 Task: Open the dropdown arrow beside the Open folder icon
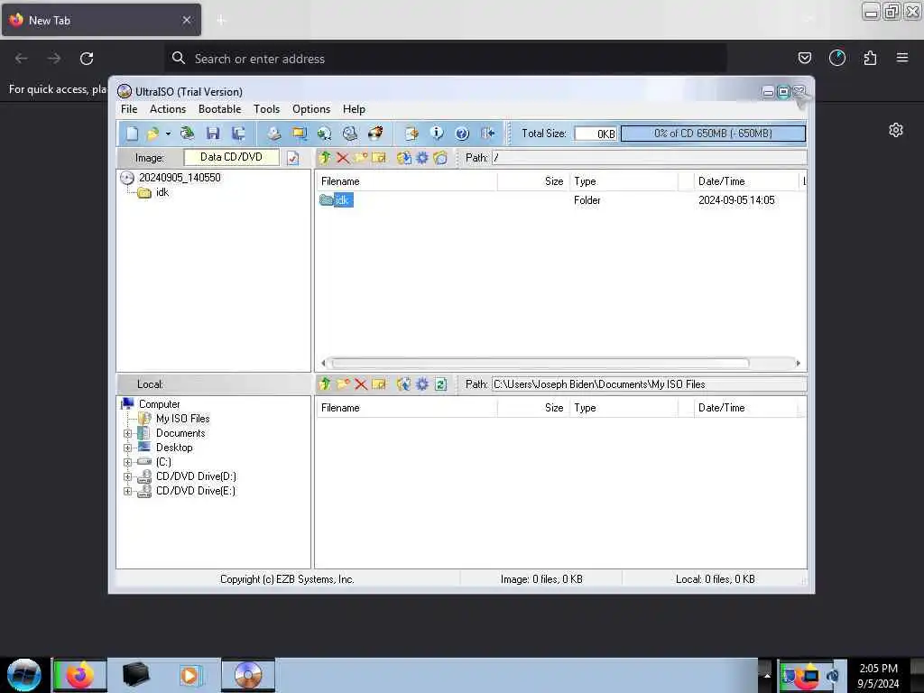(x=168, y=134)
